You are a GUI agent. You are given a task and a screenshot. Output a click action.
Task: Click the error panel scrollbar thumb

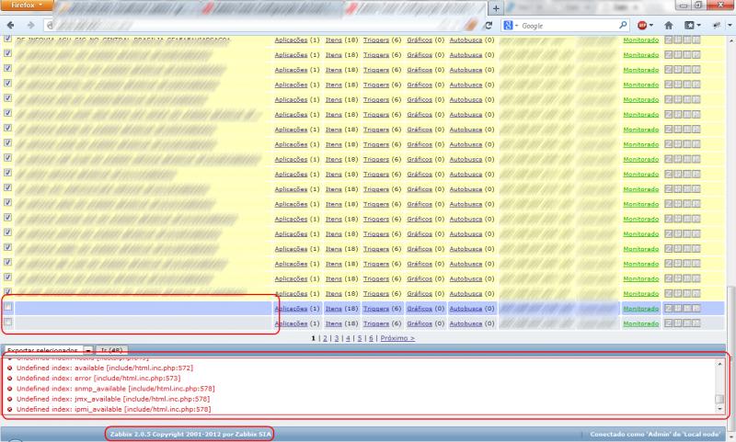pos(719,399)
